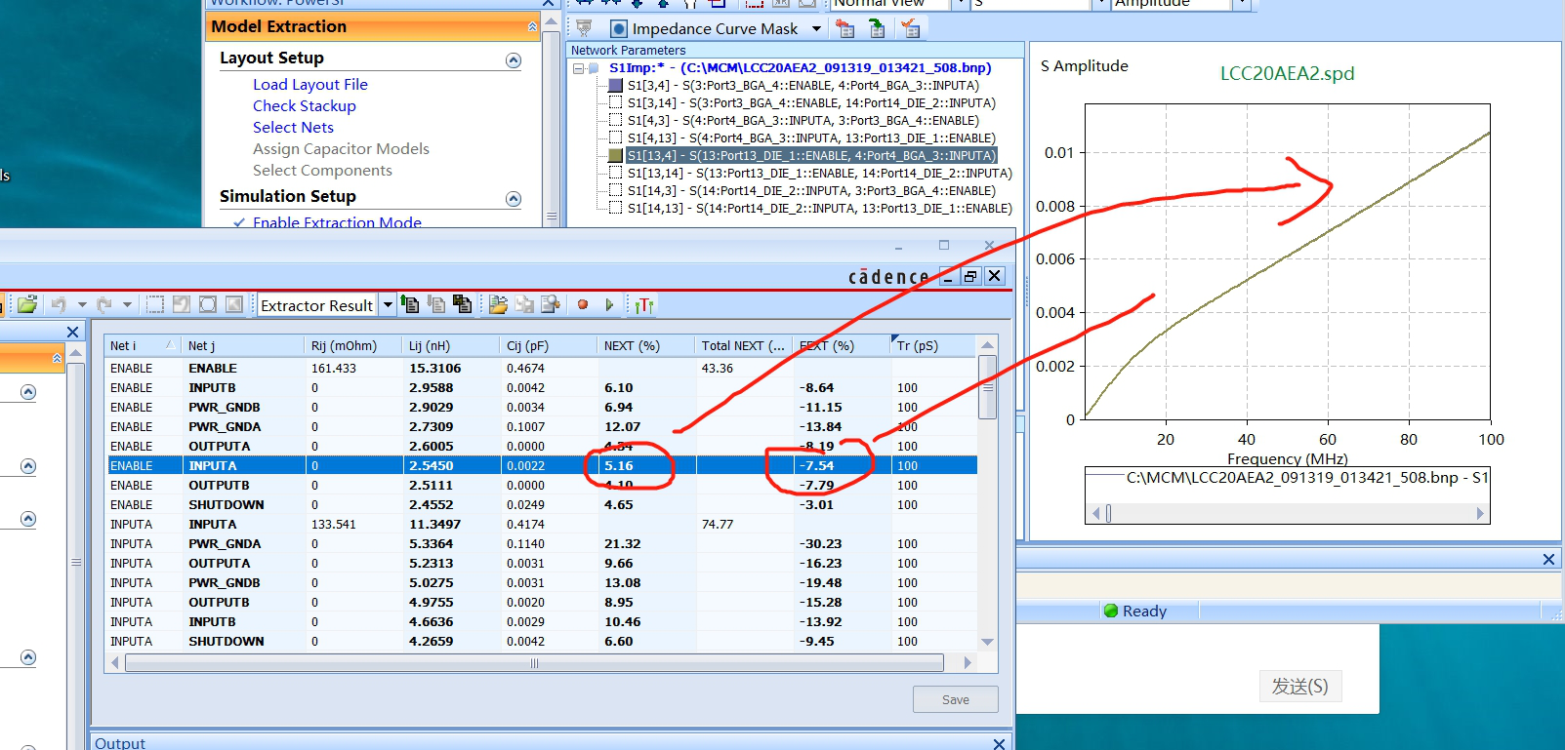Collapse the S1Imp tree node
This screenshot has width=1565, height=750.
tap(578, 68)
